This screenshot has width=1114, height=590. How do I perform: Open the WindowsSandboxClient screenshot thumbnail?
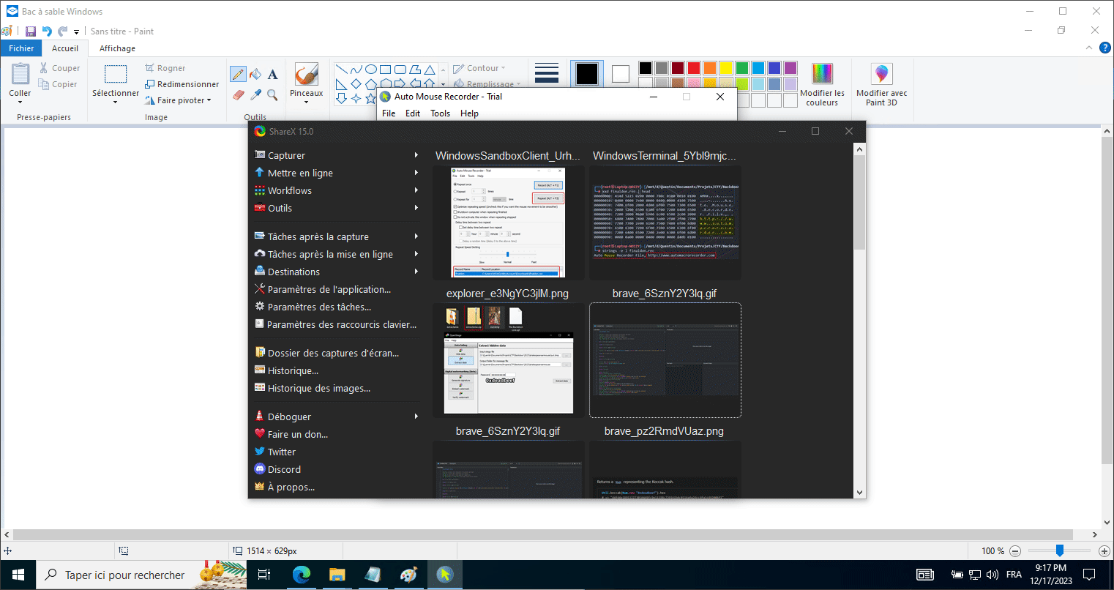click(x=509, y=223)
